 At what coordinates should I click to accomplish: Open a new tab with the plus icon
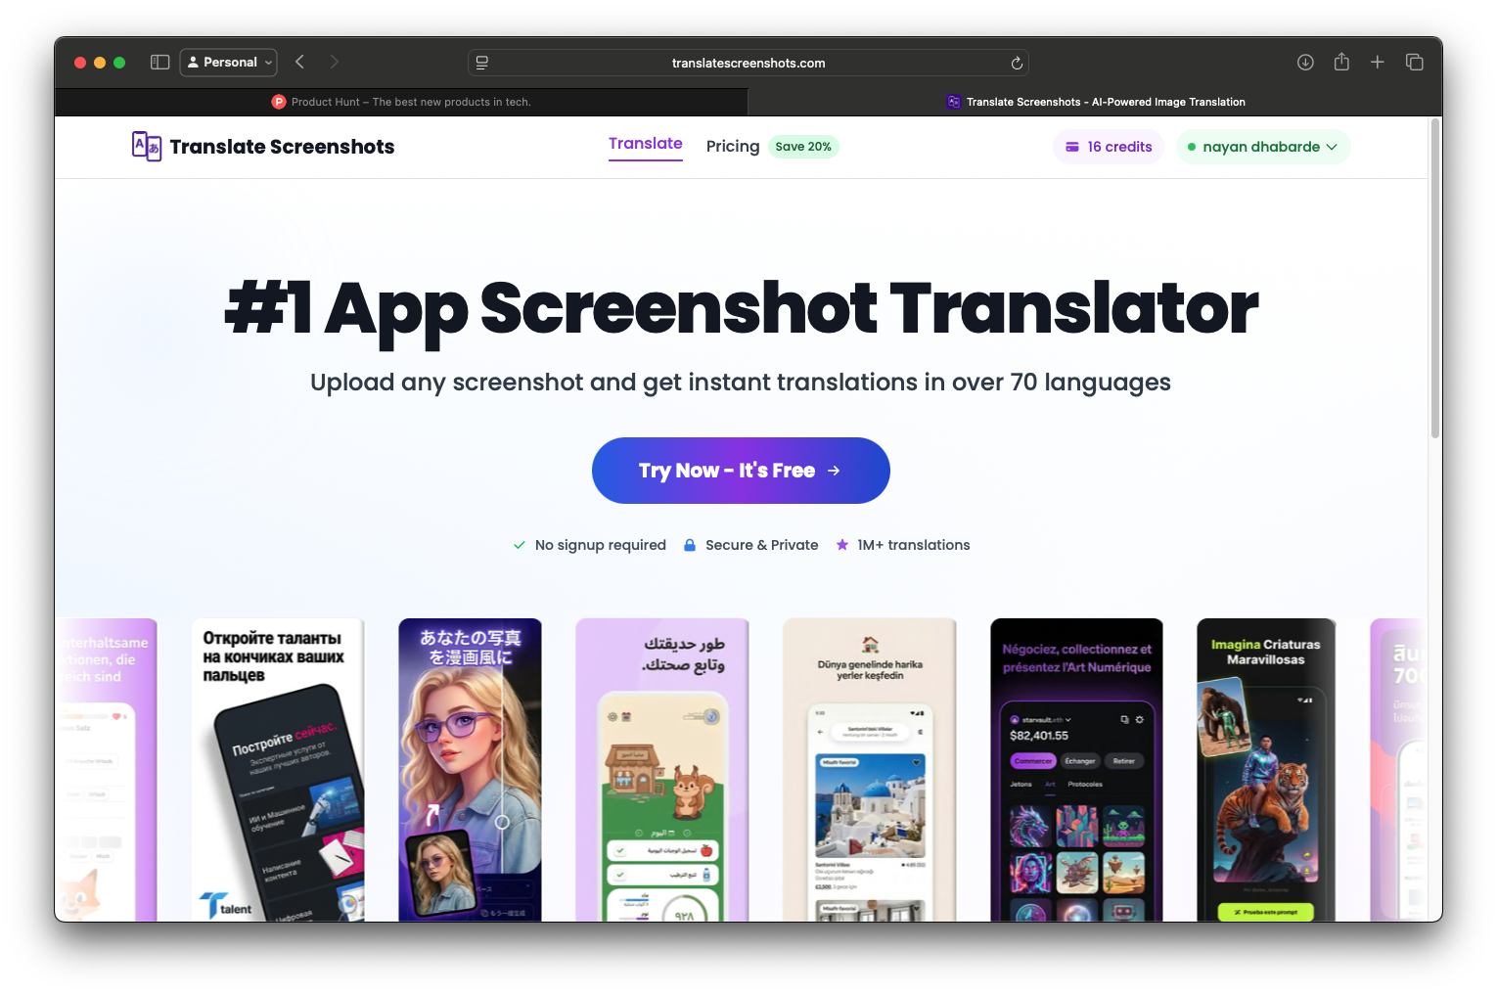click(x=1378, y=62)
